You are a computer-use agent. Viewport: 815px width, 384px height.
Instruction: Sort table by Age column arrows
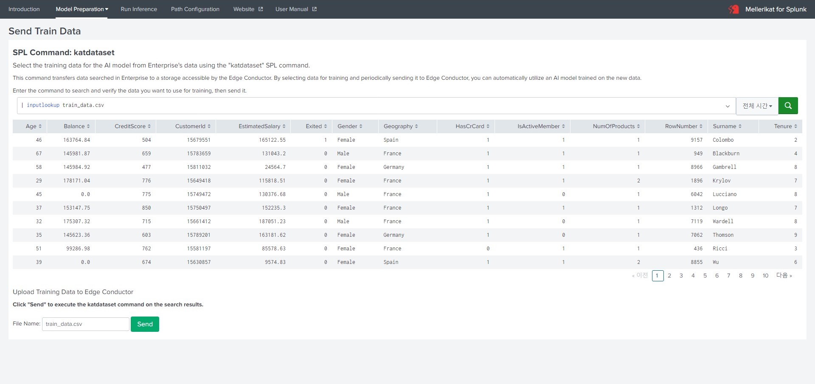point(40,126)
